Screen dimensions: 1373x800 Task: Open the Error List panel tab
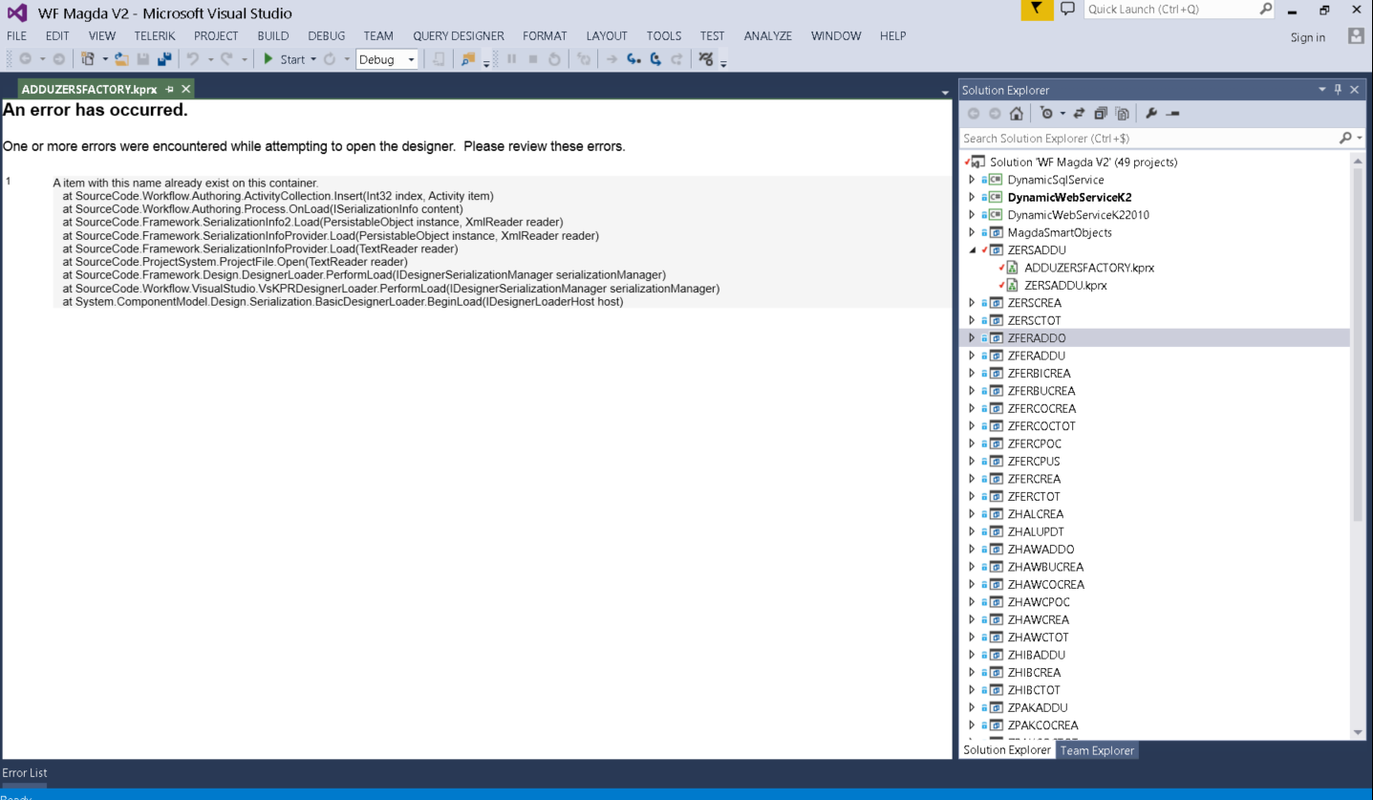coord(24,772)
